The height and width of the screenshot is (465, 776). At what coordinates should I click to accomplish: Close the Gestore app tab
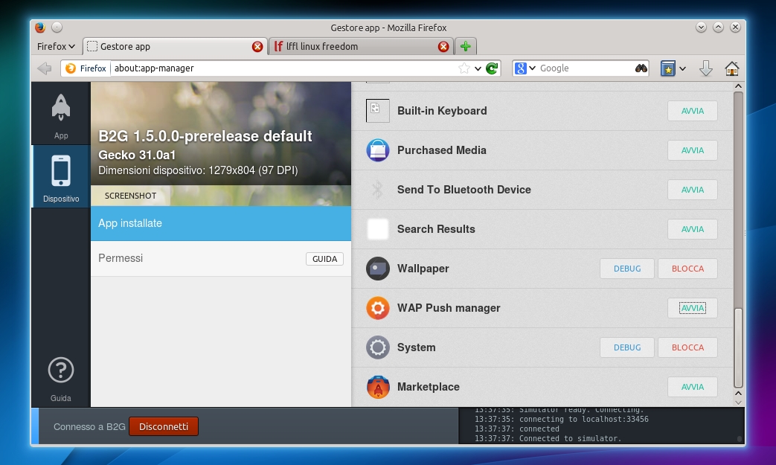pyautogui.click(x=257, y=46)
